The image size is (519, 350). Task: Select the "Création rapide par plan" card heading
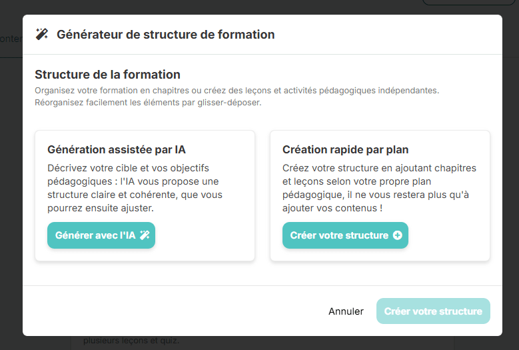[345, 149]
